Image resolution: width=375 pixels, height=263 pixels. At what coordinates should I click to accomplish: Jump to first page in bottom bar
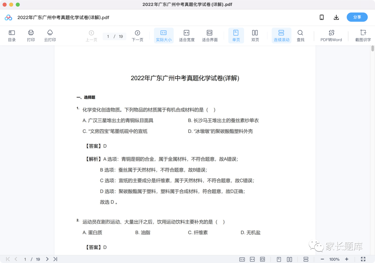(8, 259)
